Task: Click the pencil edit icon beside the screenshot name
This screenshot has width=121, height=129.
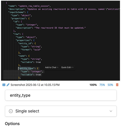Action: click(x=8, y=85)
